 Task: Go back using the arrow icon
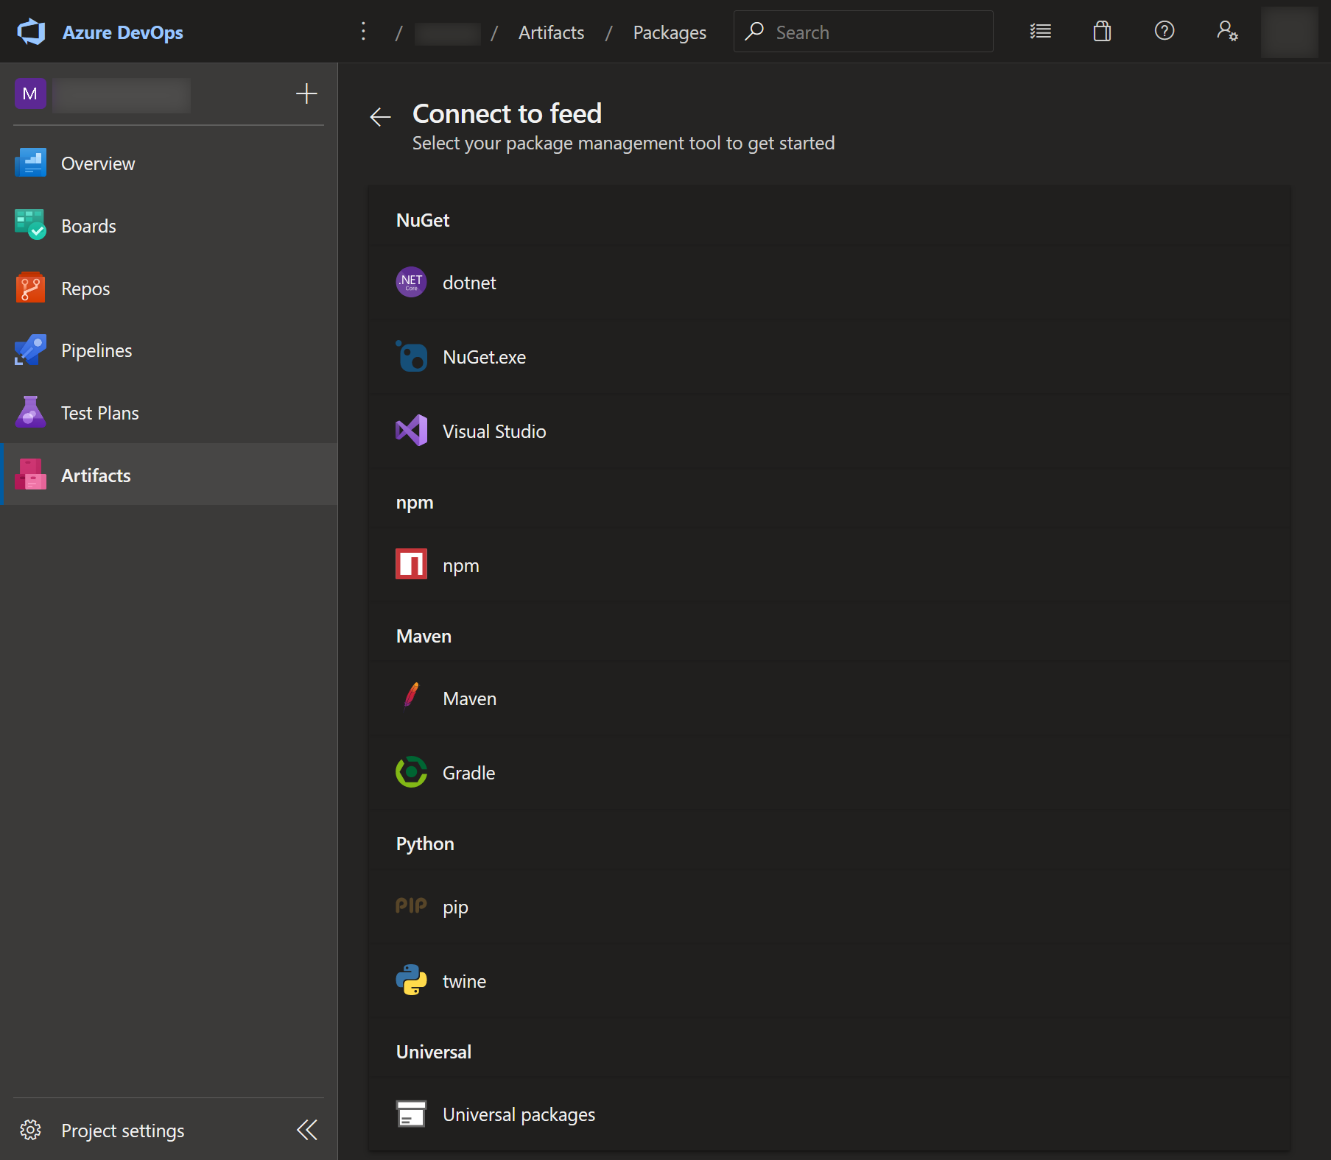tap(380, 116)
